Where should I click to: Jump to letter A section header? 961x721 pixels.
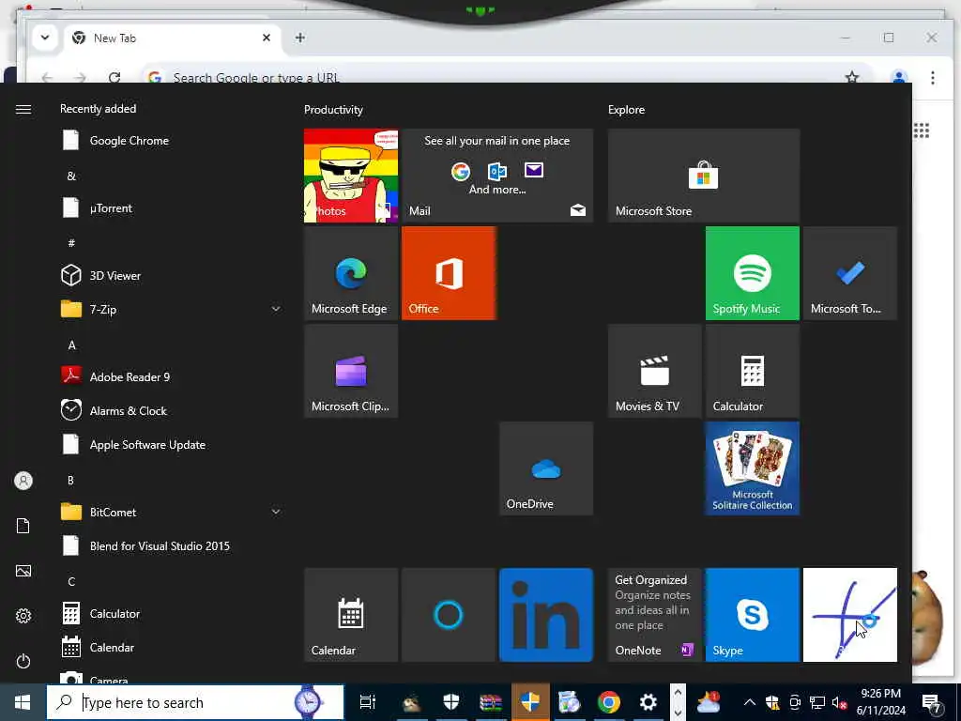point(71,345)
